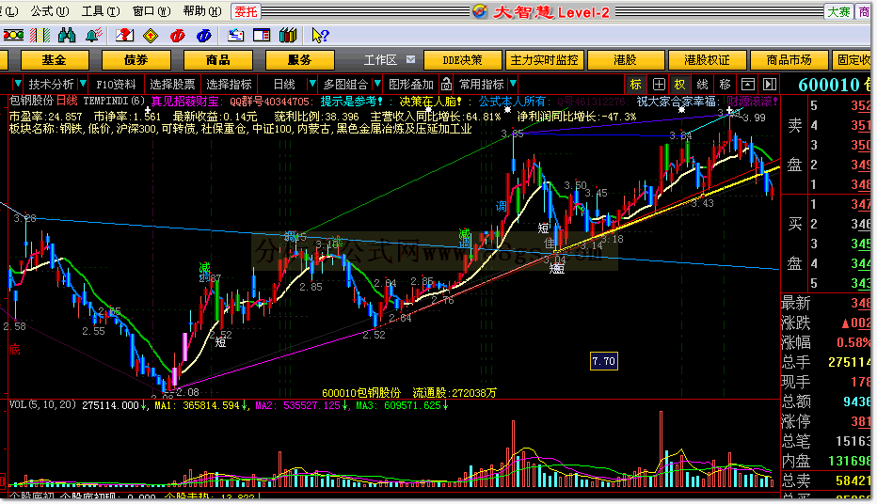
Task: Click the red Φ toolbar icon
Action: coord(177,36)
